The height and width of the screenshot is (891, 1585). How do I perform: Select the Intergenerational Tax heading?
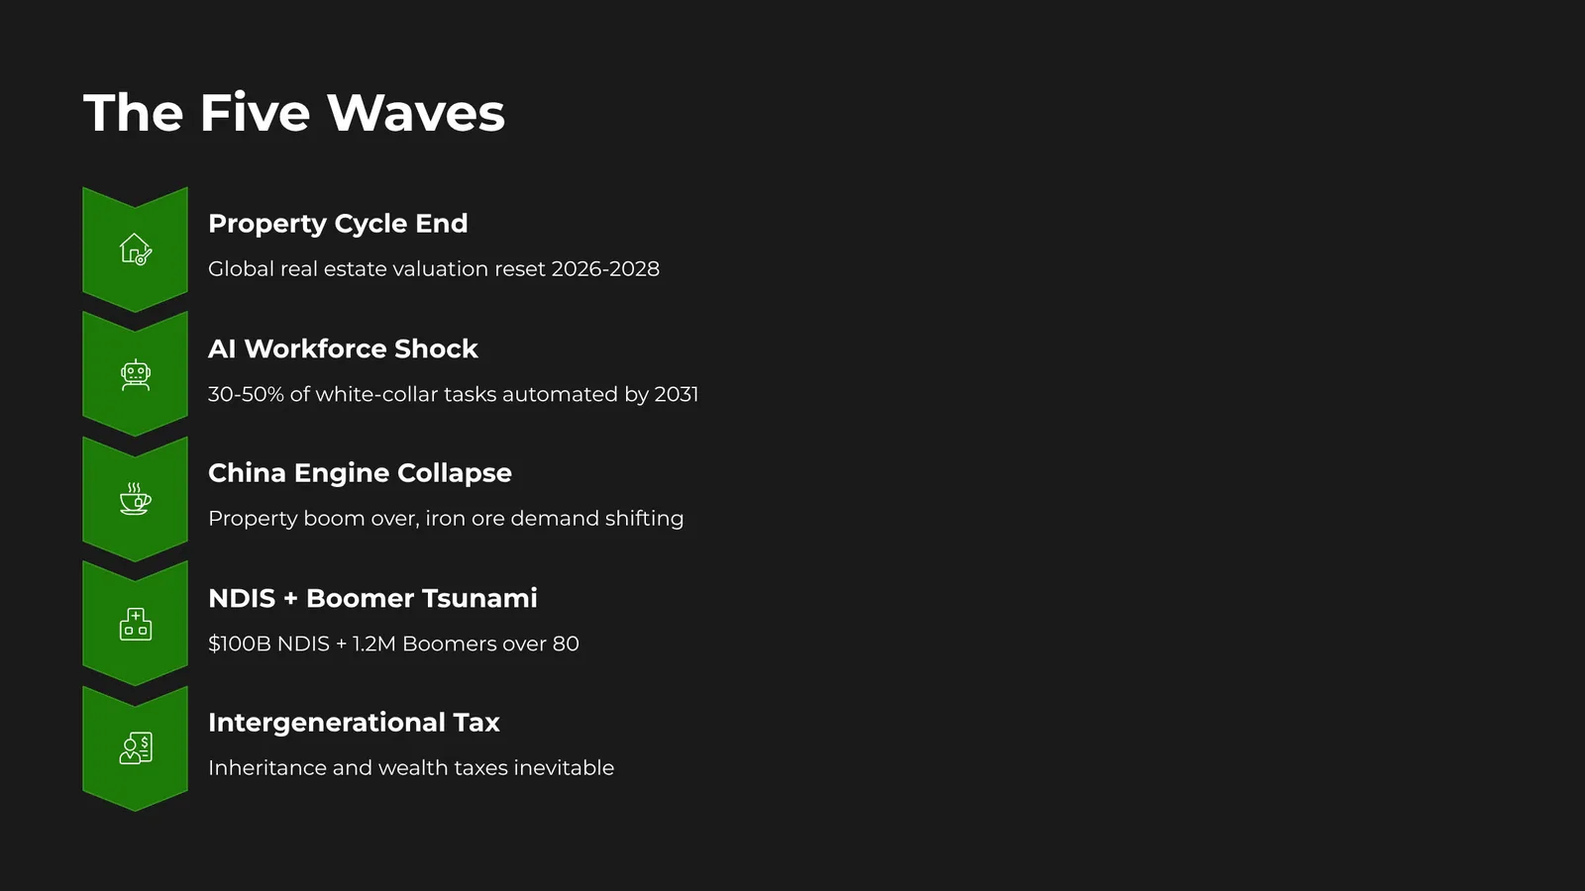point(354,723)
